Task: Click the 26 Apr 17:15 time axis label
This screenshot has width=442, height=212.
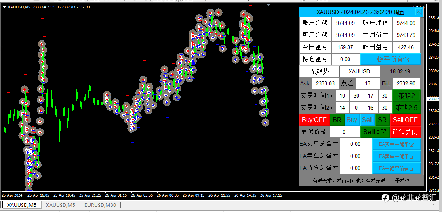Action: (271, 195)
